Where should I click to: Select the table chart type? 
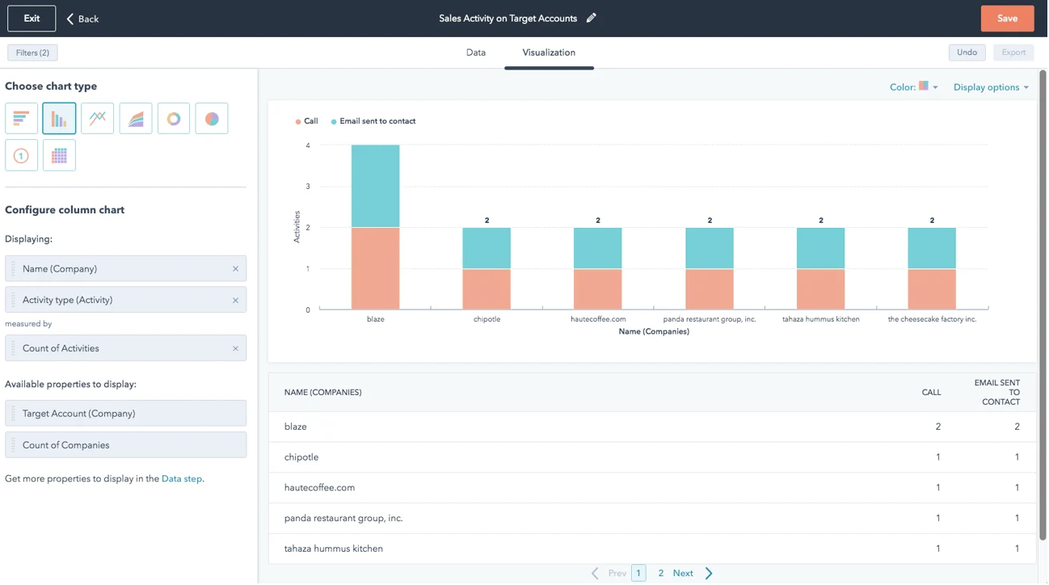point(59,155)
